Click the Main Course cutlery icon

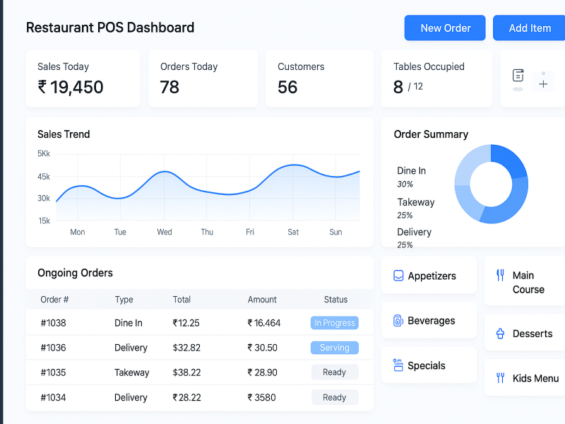pyautogui.click(x=501, y=276)
